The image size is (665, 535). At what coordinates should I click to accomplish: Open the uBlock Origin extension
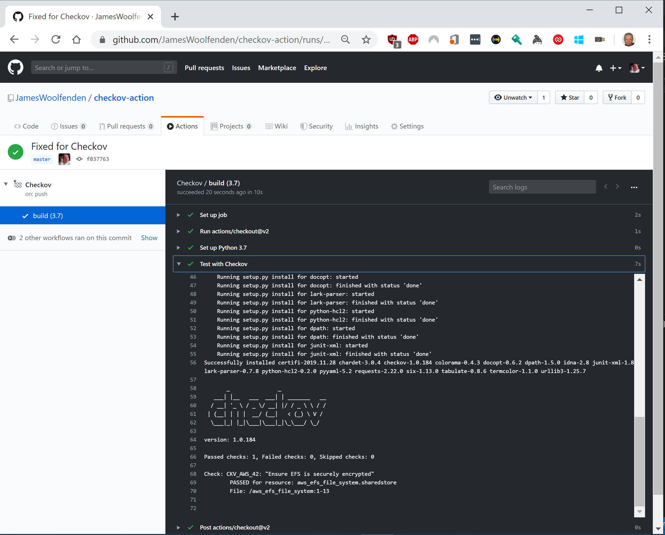point(393,40)
